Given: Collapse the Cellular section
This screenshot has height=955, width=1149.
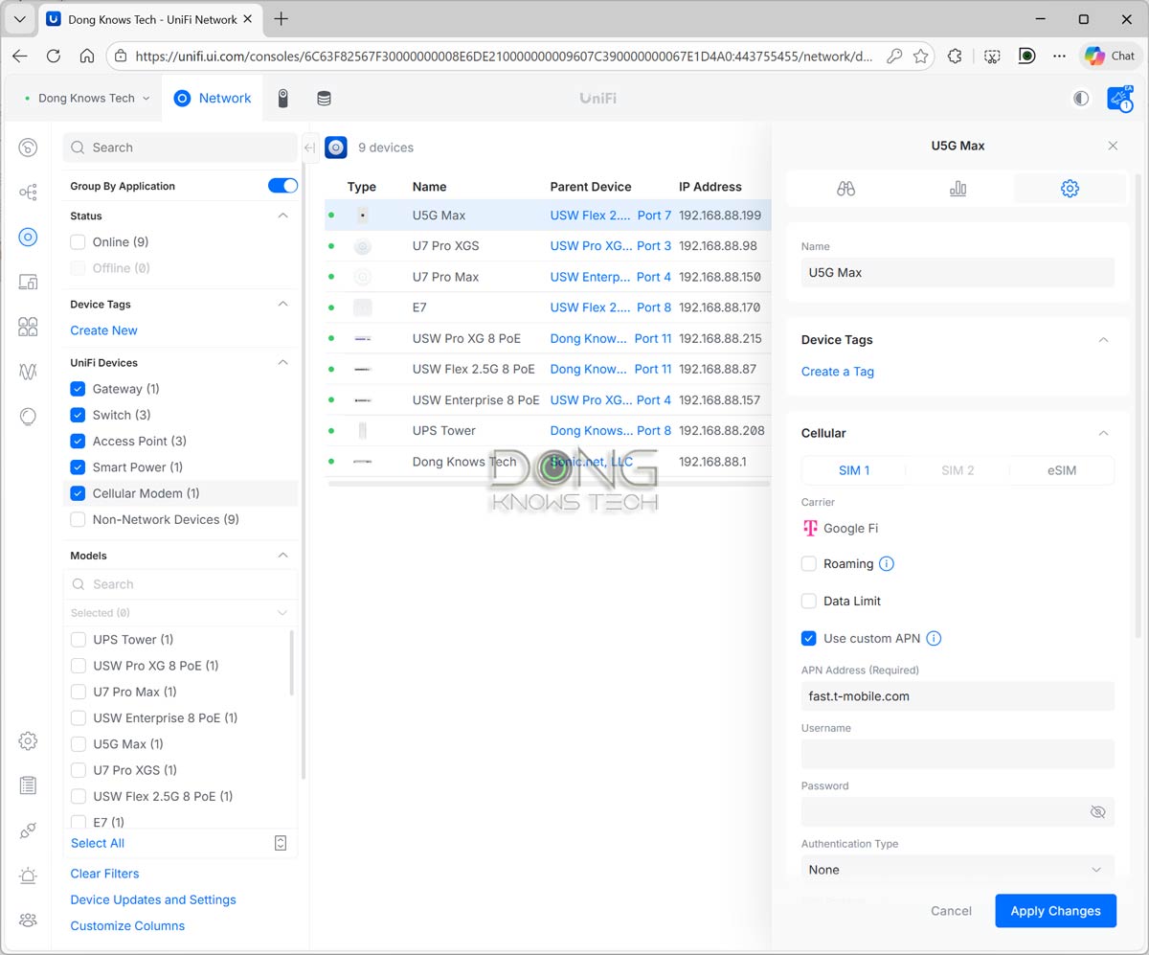Looking at the screenshot, I should 1103,433.
